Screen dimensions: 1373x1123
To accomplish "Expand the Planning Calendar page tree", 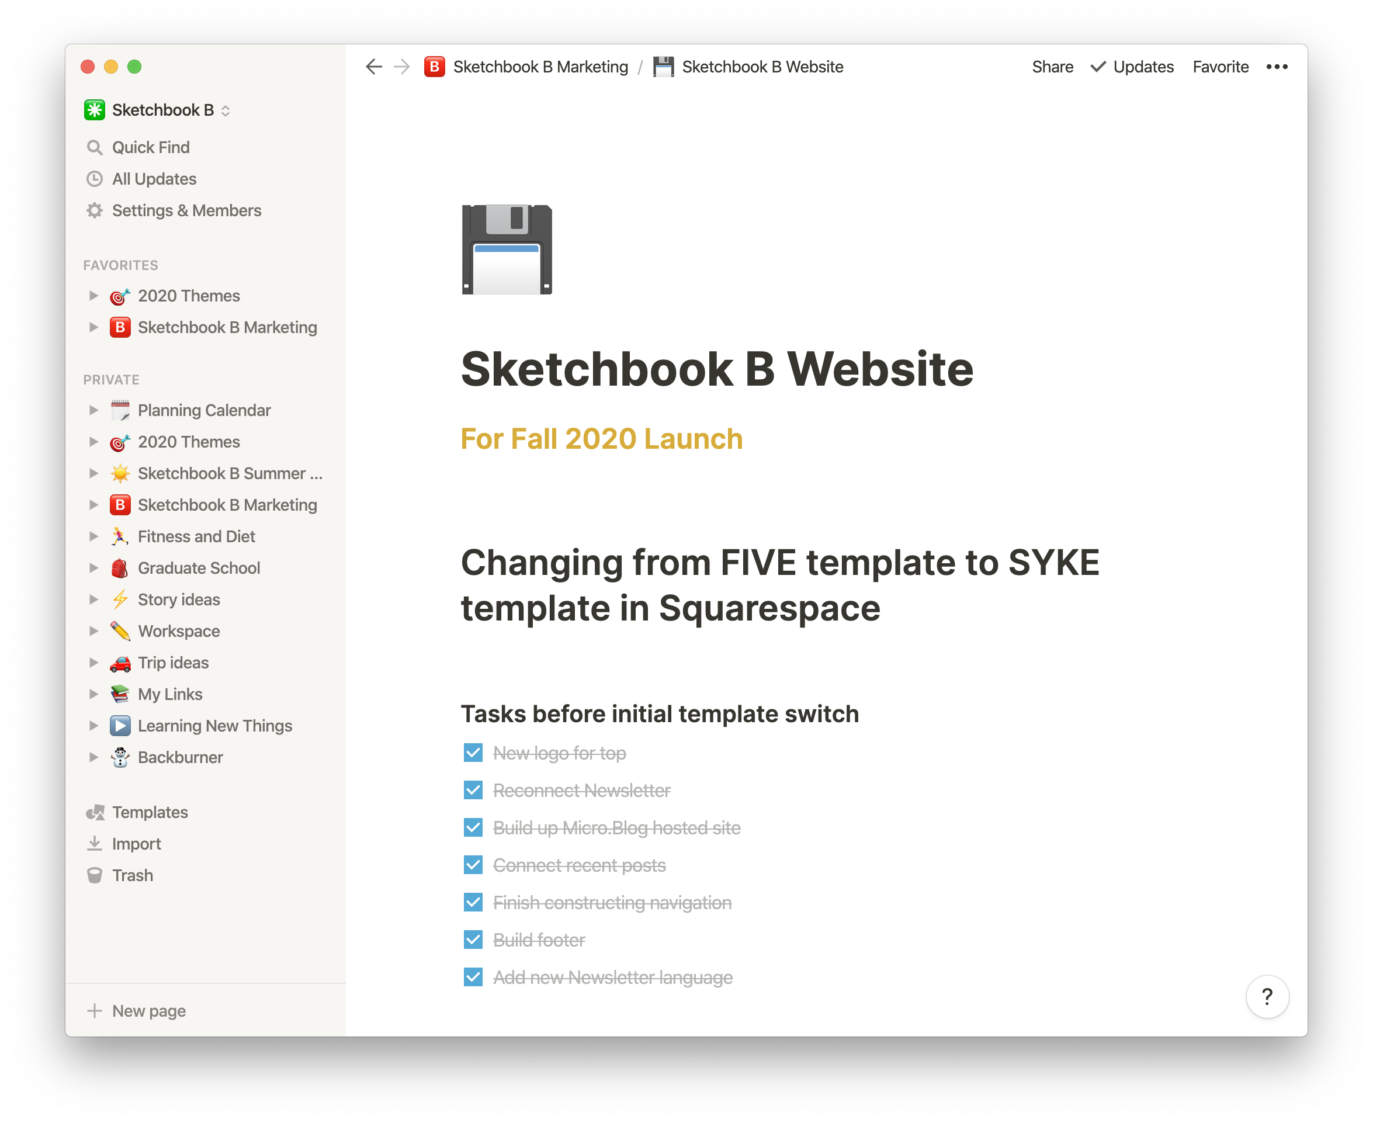I will pos(93,410).
